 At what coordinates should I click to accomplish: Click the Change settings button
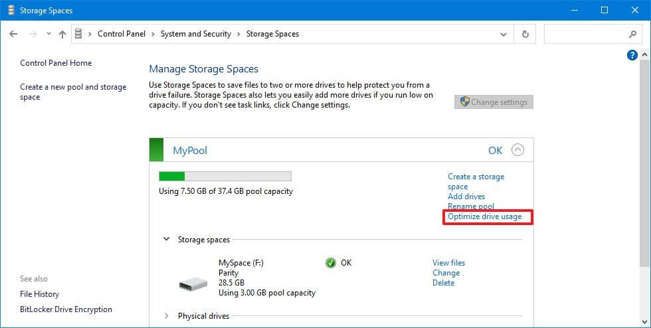click(x=494, y=102)
